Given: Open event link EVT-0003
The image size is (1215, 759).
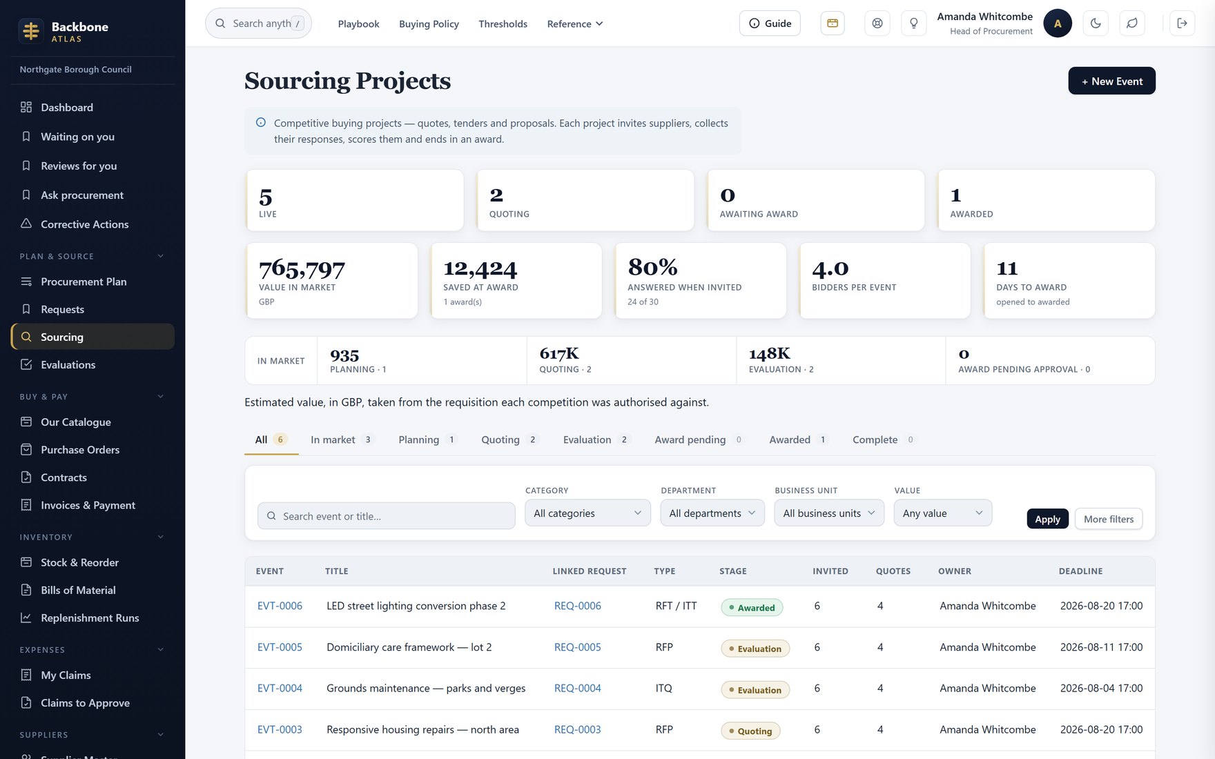Looking at the screenshot, I should pyautogui.click(x=280, y=729).
